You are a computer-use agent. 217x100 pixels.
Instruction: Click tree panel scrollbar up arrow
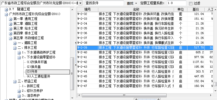pyautogui.click(x=72, y=10)
